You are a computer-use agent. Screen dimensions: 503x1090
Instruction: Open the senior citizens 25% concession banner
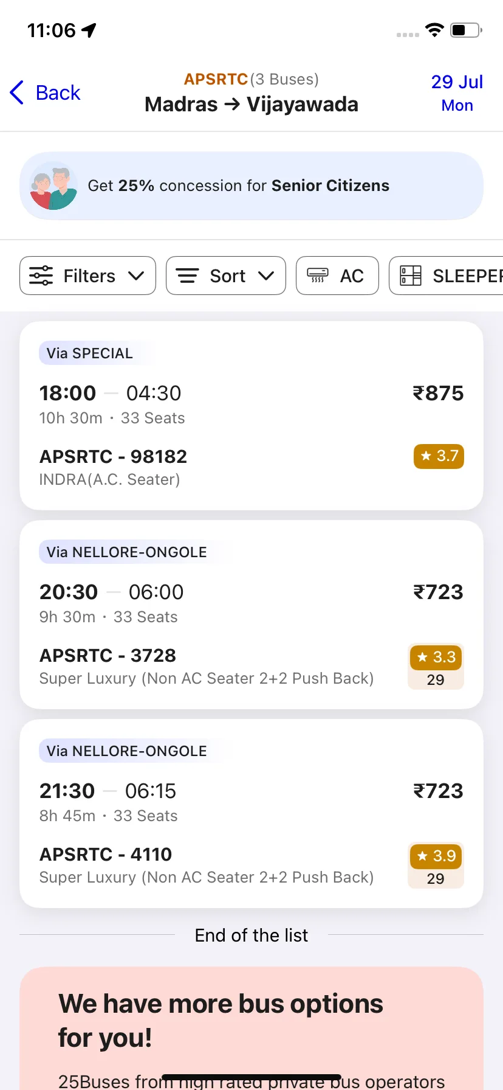click(x=251, y=186)
